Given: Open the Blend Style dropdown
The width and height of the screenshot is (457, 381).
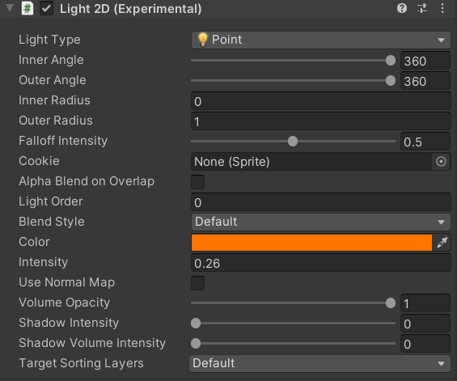Looking at the screenshot, I should coord(321,222).
